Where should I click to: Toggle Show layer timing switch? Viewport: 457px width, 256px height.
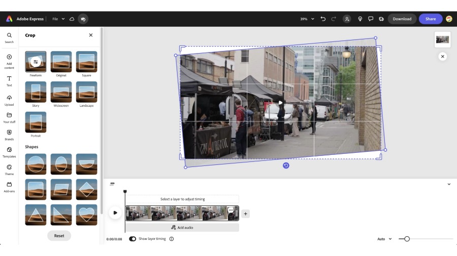point(133,239)
